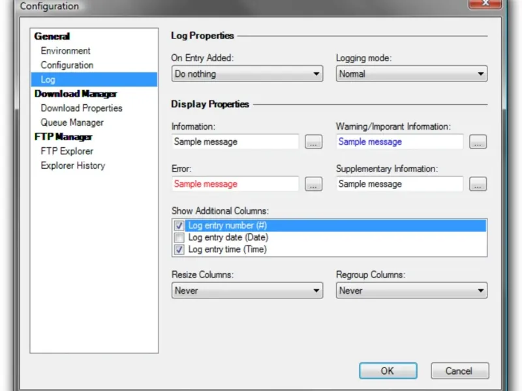Confirm settings with the OK button
Viewport: 522px width, 391px height.
(388, 371)
